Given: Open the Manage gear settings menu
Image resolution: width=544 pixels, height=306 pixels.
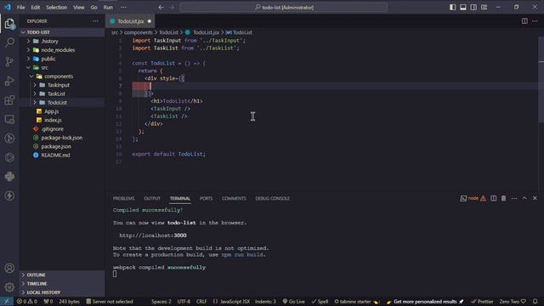Looking at the screenshot, I should [9, 287].
